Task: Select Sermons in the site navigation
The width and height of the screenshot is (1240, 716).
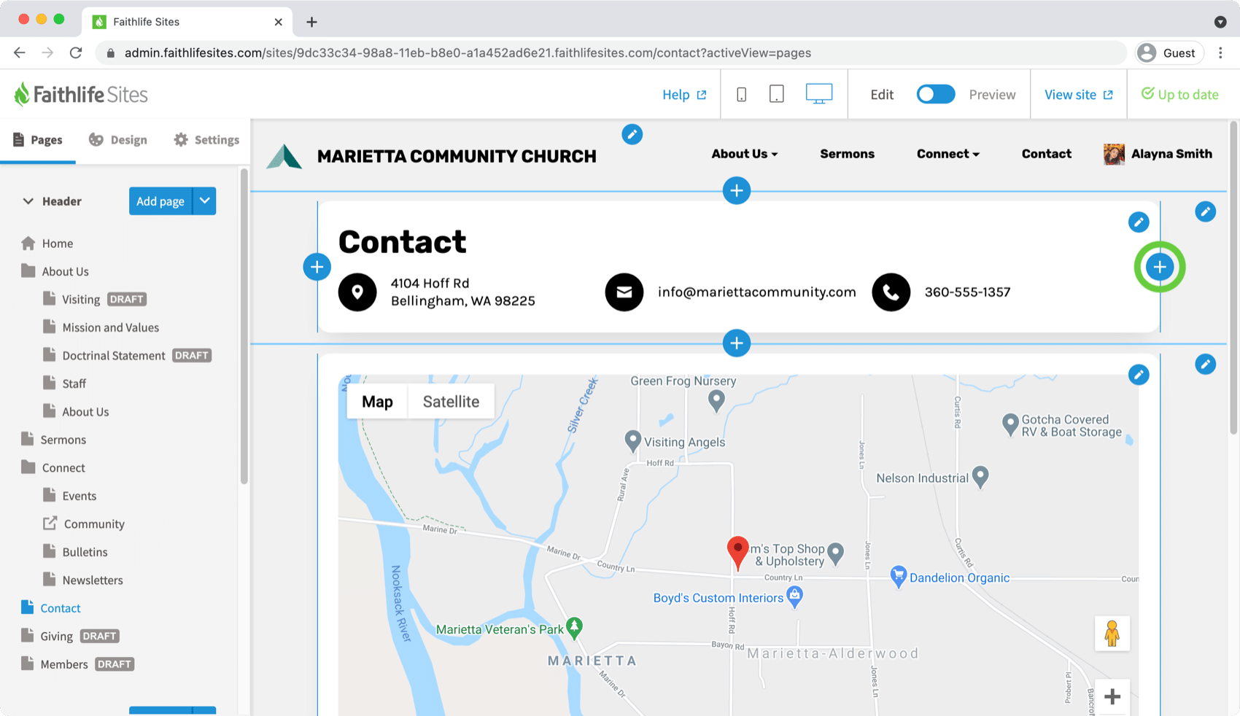Action: [x=847, y=154]
